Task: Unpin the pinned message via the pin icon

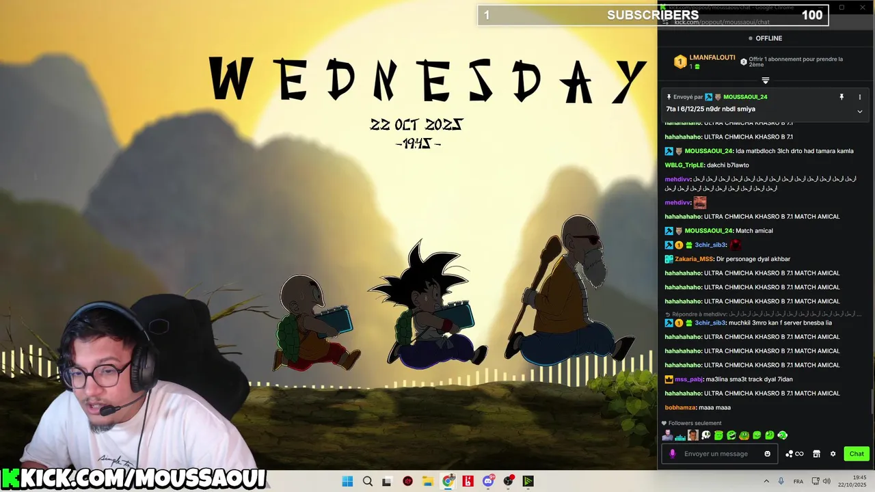Action: tap(842, 97)
